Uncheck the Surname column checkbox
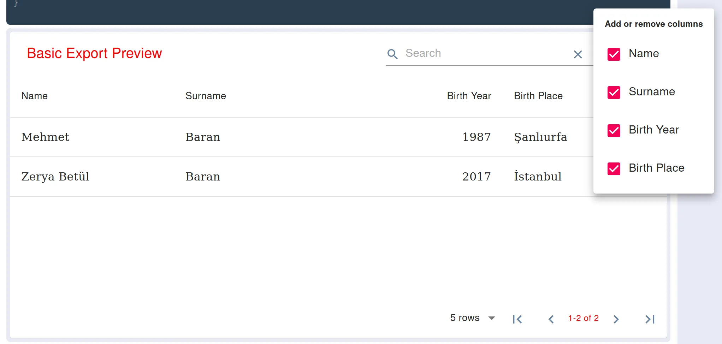 [614, 93]
